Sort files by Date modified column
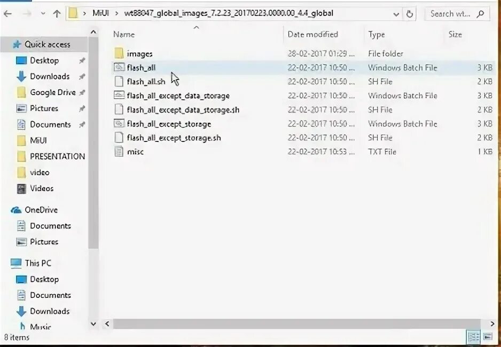Image resolution: width=501 pixels, height=347 pixels. point(312,34)
